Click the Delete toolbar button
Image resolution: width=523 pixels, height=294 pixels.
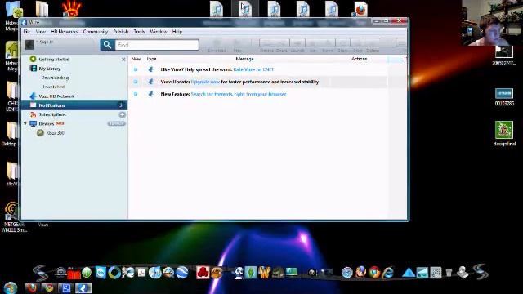click(373, 46)
